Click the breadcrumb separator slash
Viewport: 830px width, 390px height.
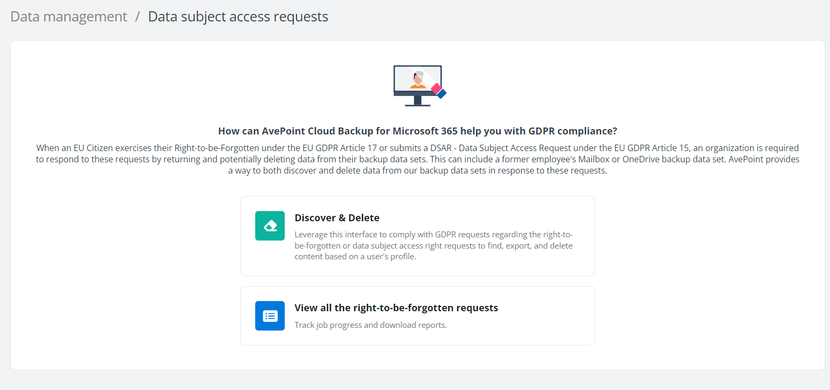pos(137,17)
